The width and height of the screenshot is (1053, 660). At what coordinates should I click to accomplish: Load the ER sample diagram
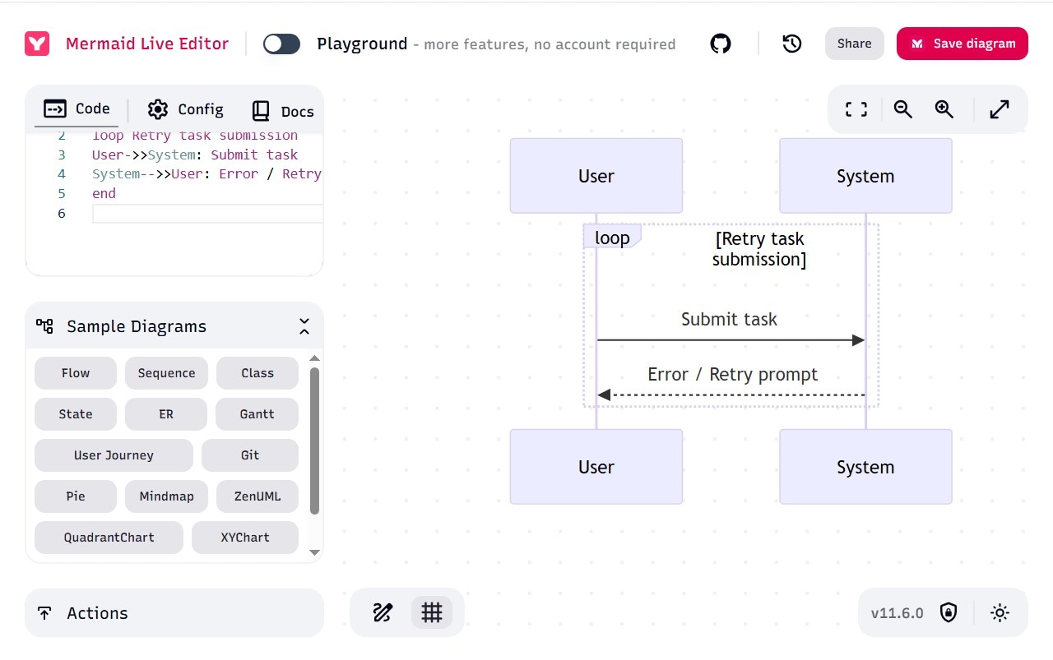(166, 414)
